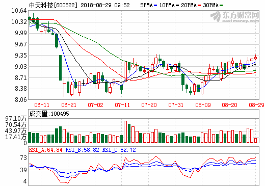Click the RSI_C:52.72 indicator label
This screenshot has width=265, height=186.
point(119,150)
